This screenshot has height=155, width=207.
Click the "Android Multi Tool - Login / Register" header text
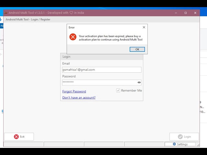(28, 19)
